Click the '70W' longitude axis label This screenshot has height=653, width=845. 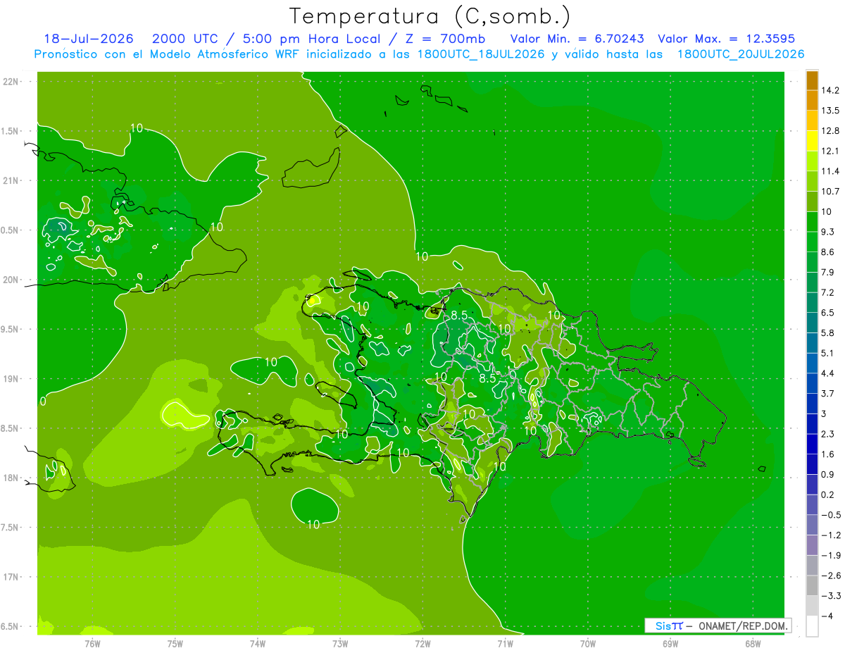click(x=588, y=643)
